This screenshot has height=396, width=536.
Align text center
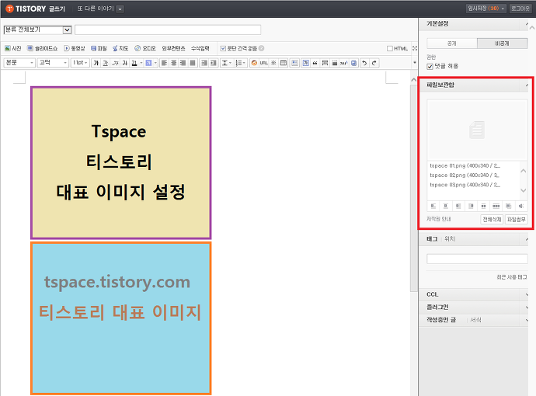174,63
